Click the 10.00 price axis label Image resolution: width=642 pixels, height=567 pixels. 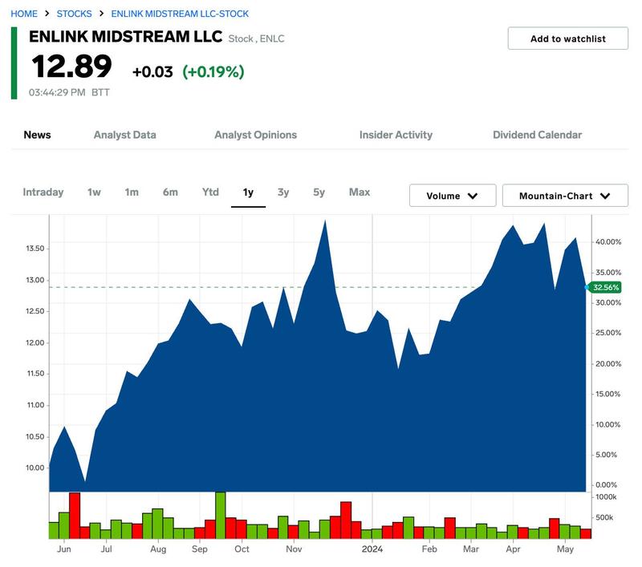pyautogui.click(x=35, y=468)
